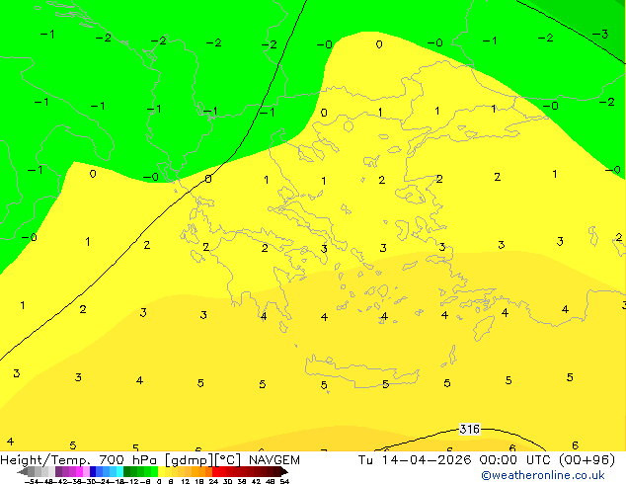The image size is (626, 484).
Task: Click the 00:00 UTC time text
Action: (516, 460)
